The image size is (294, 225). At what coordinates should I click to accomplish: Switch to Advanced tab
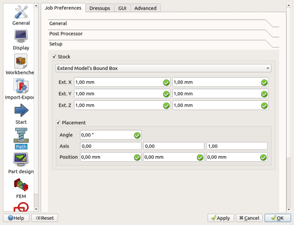coord(146,8)
